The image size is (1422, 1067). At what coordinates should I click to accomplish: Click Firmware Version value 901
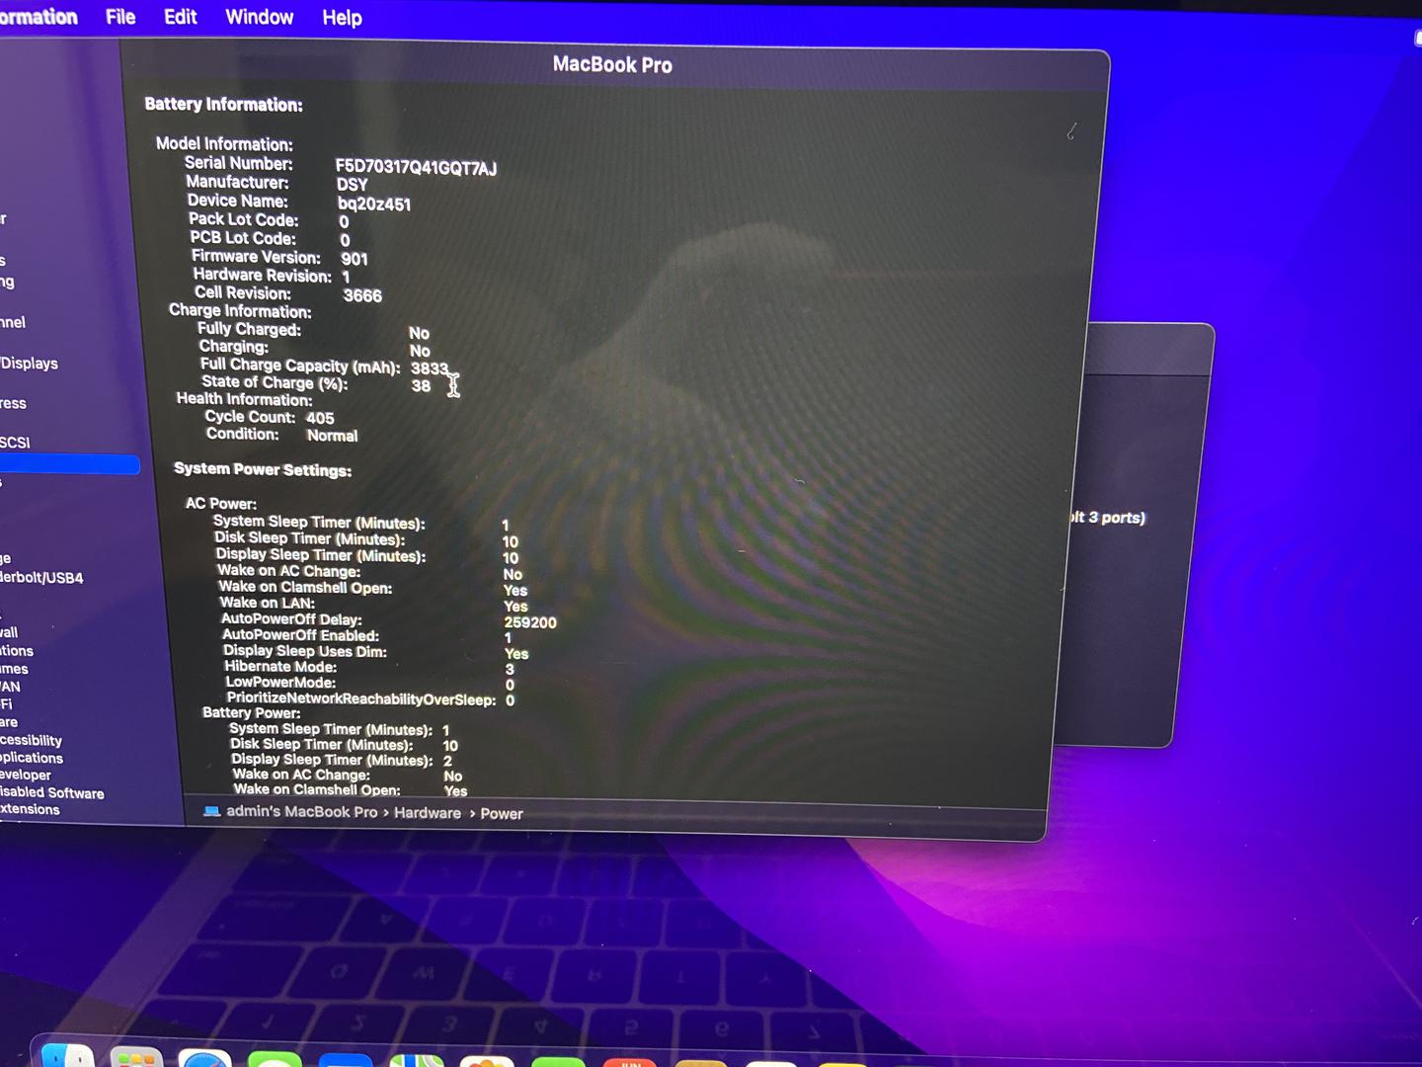355,259
